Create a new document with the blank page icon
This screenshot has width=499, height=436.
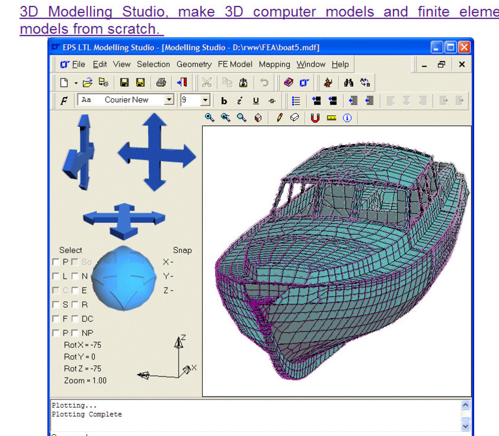[x=64, y=82]
